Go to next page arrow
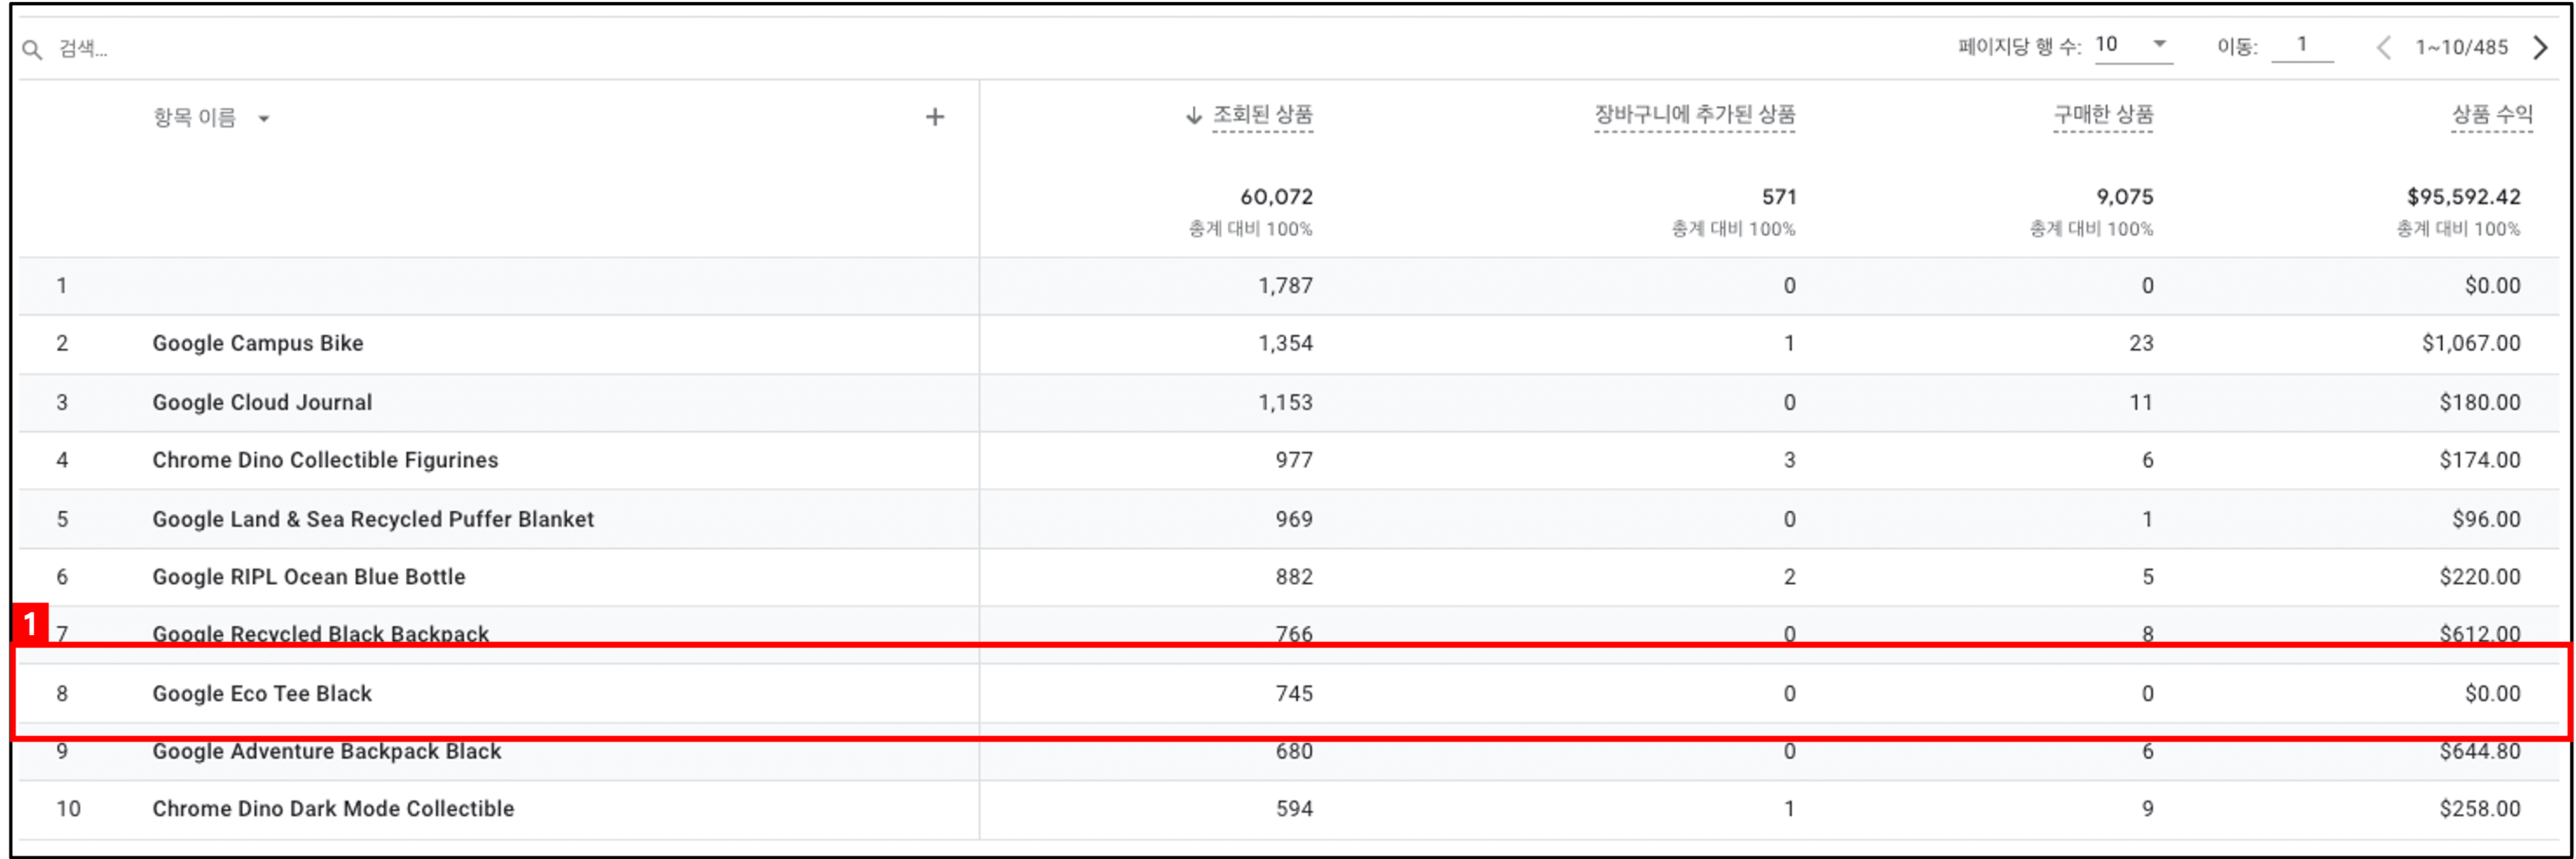 [2540, 47]
